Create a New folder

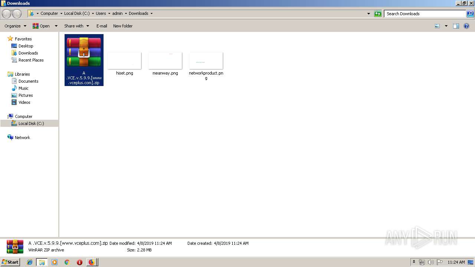pyautogui.click(x=123, y=26)
